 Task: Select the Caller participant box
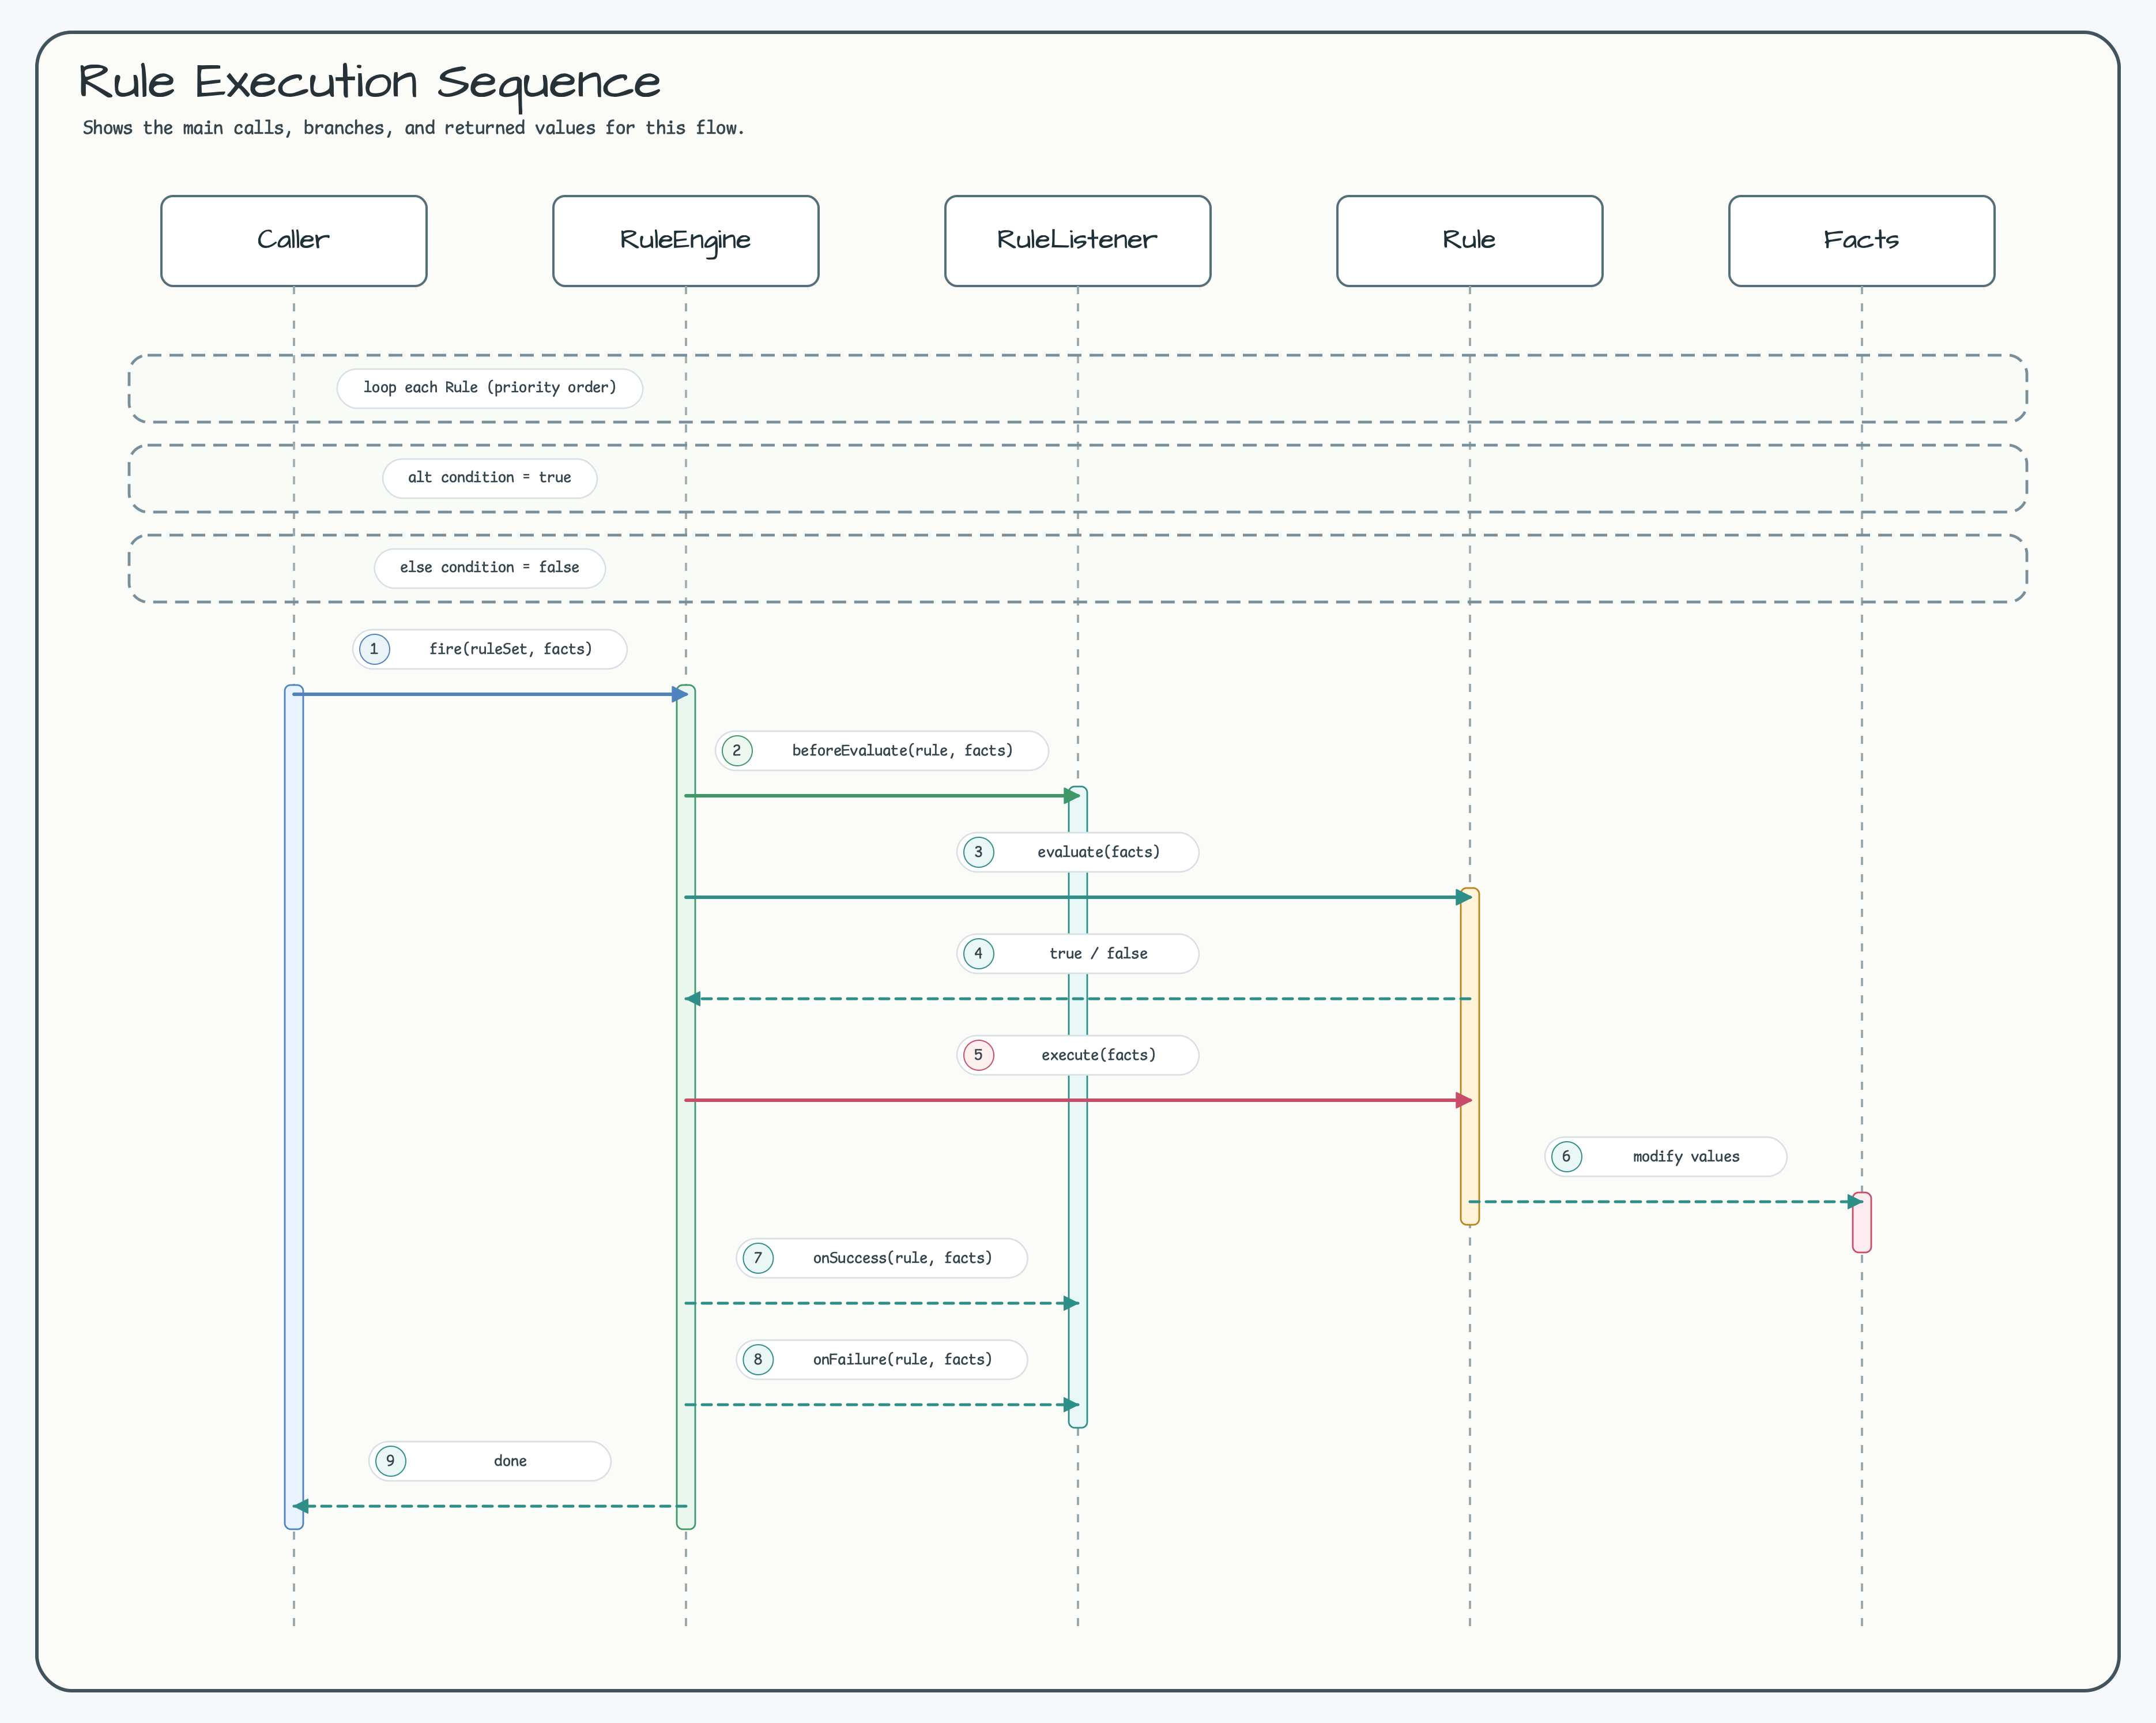point(293,241)
